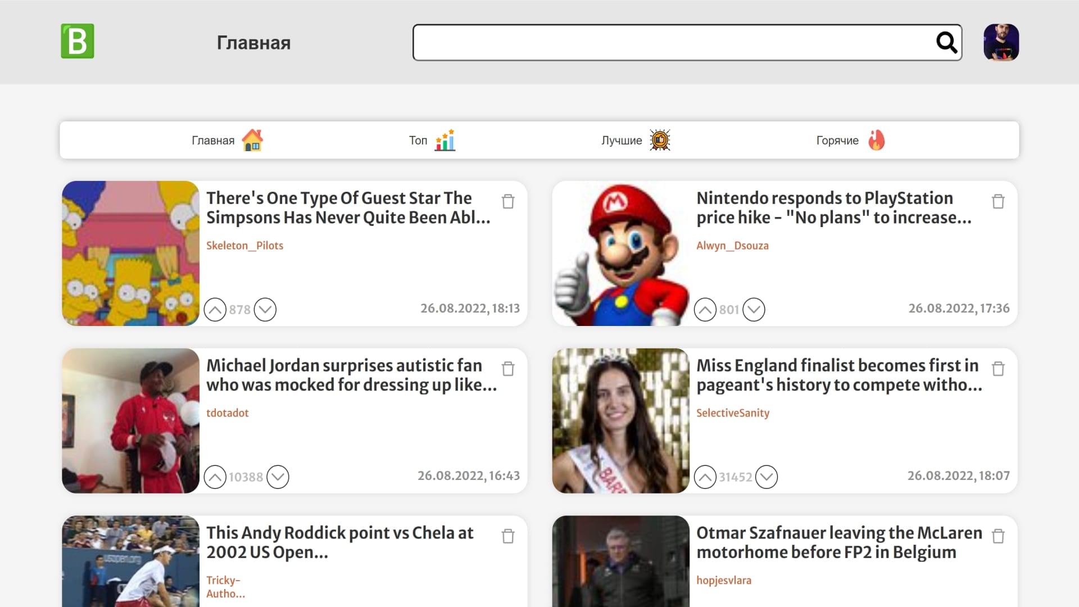Open the Simpsons guest star article title
Viewport: 1079px width, 607px height.
(348, 207)
